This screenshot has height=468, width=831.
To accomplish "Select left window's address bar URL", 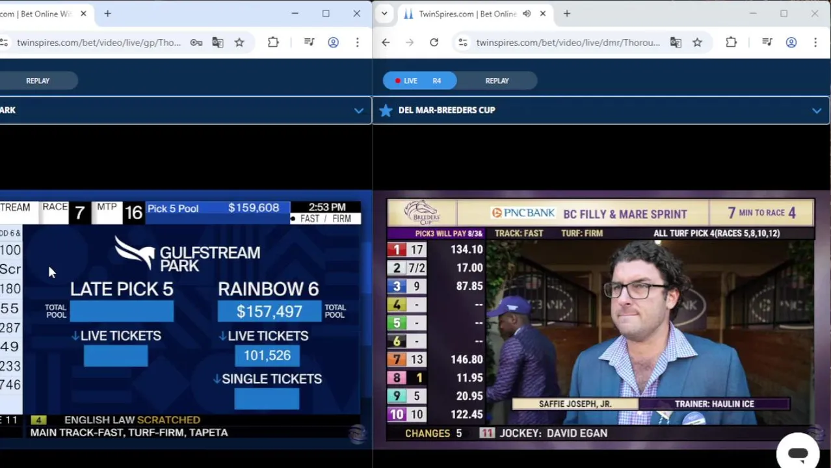I will tap(99, 42).
